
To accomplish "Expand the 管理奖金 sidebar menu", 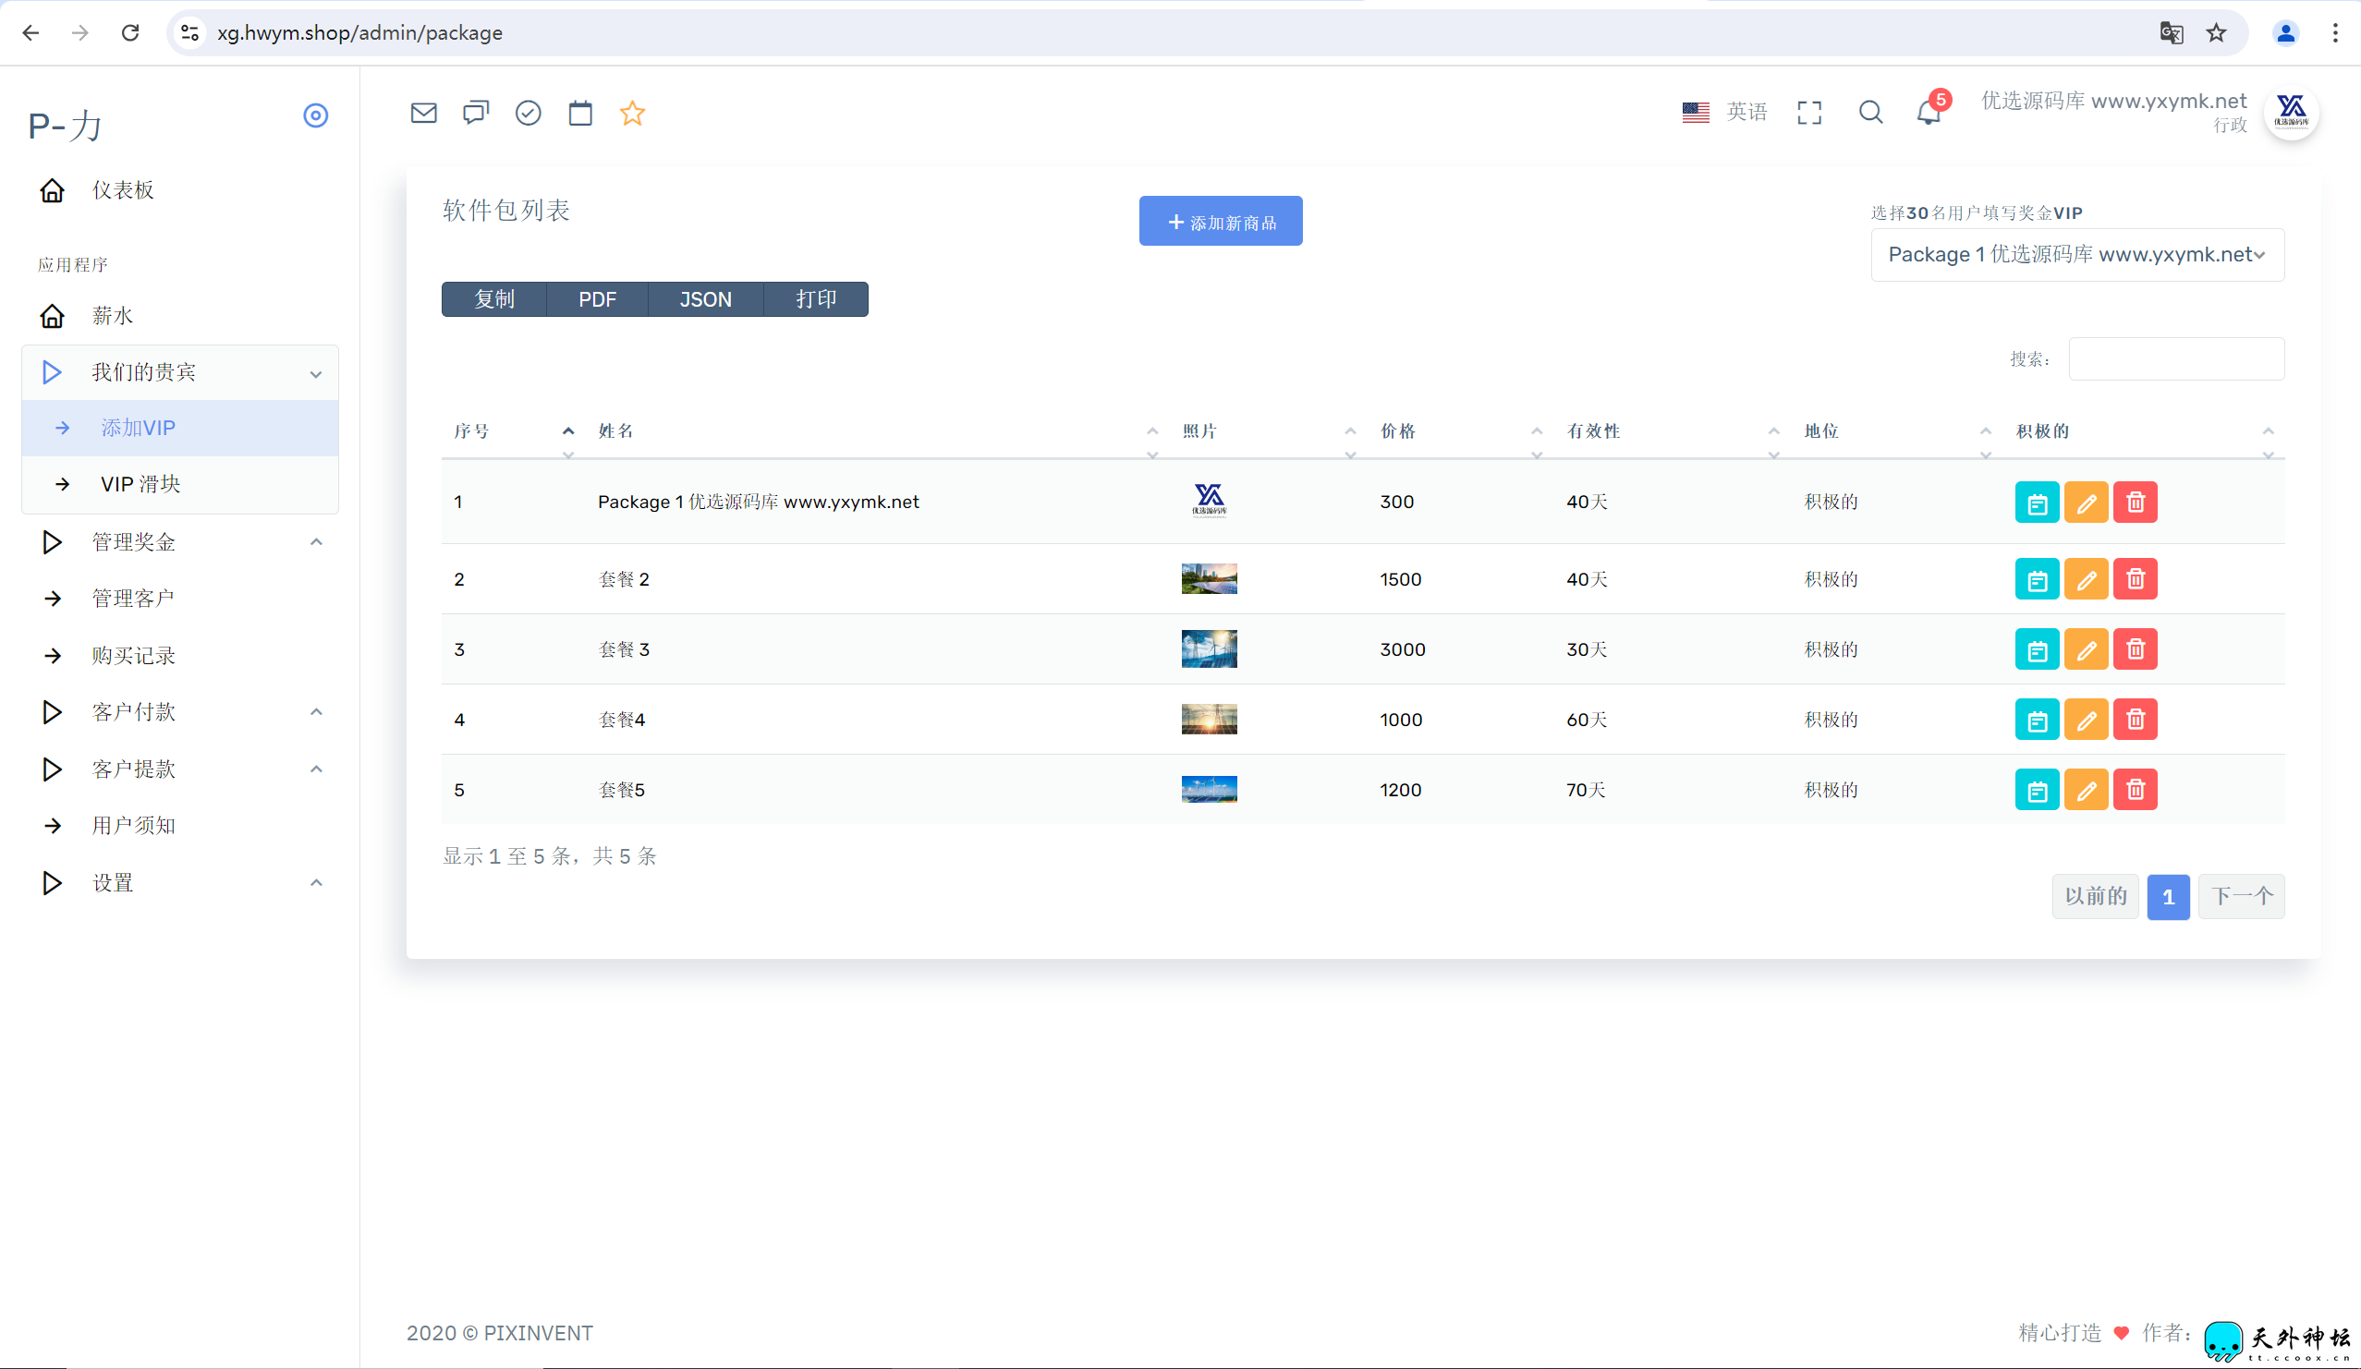I will pos(181,542).
